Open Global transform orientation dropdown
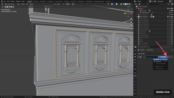This screenshot has width=174, height=98. pos(58,4)
